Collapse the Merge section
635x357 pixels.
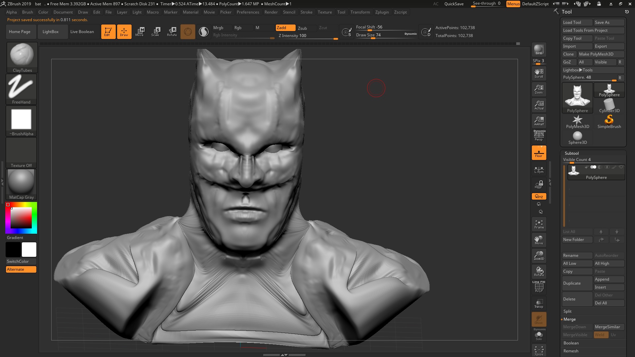tap(570, 319)
